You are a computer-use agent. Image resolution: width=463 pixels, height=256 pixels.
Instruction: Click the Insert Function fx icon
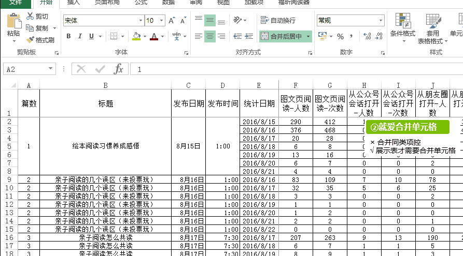click(119, 69)
